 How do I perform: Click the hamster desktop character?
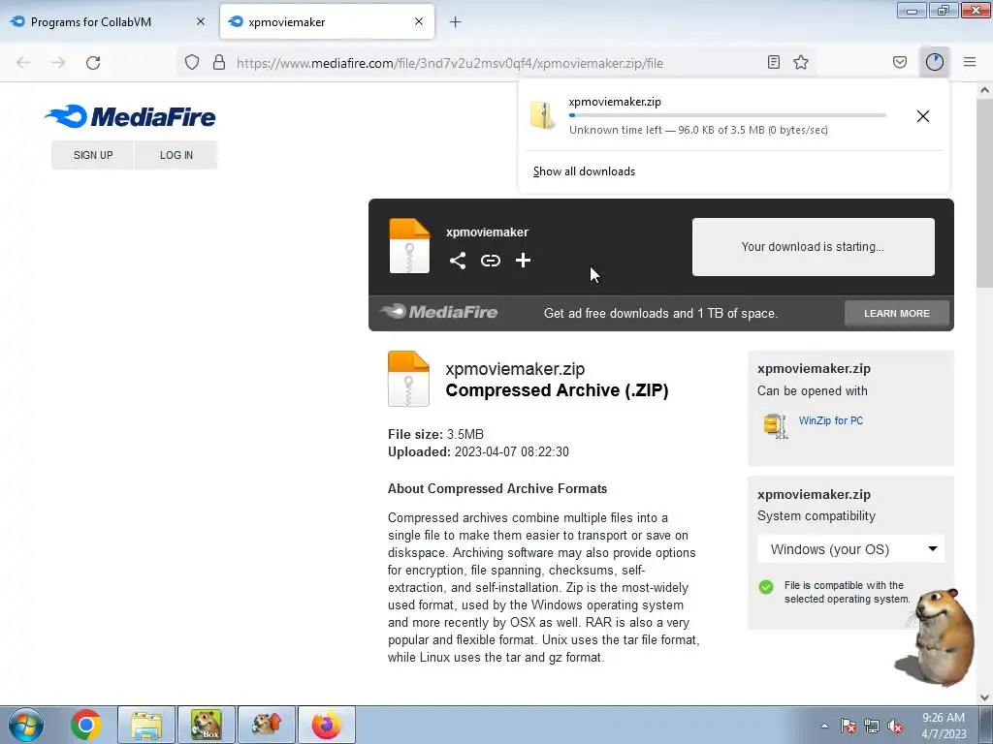tap(939, 636)
